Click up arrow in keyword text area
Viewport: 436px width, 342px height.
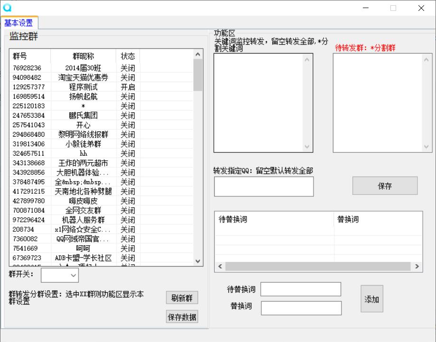point(307,59)
